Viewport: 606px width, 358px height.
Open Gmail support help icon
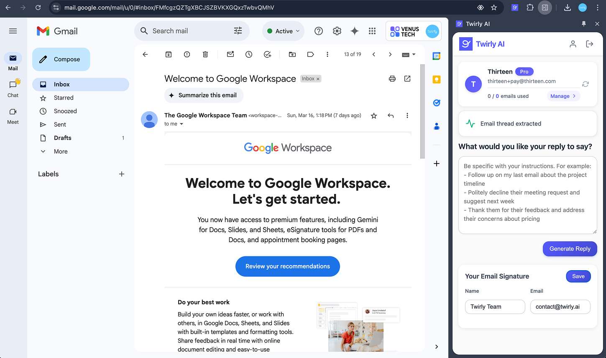(319, 31)
